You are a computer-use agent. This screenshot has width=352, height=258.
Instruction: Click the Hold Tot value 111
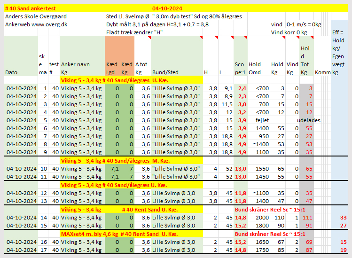point(306,218)
